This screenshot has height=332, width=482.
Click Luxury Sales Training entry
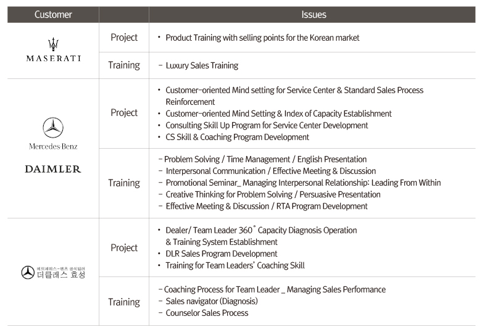(202, 65)
